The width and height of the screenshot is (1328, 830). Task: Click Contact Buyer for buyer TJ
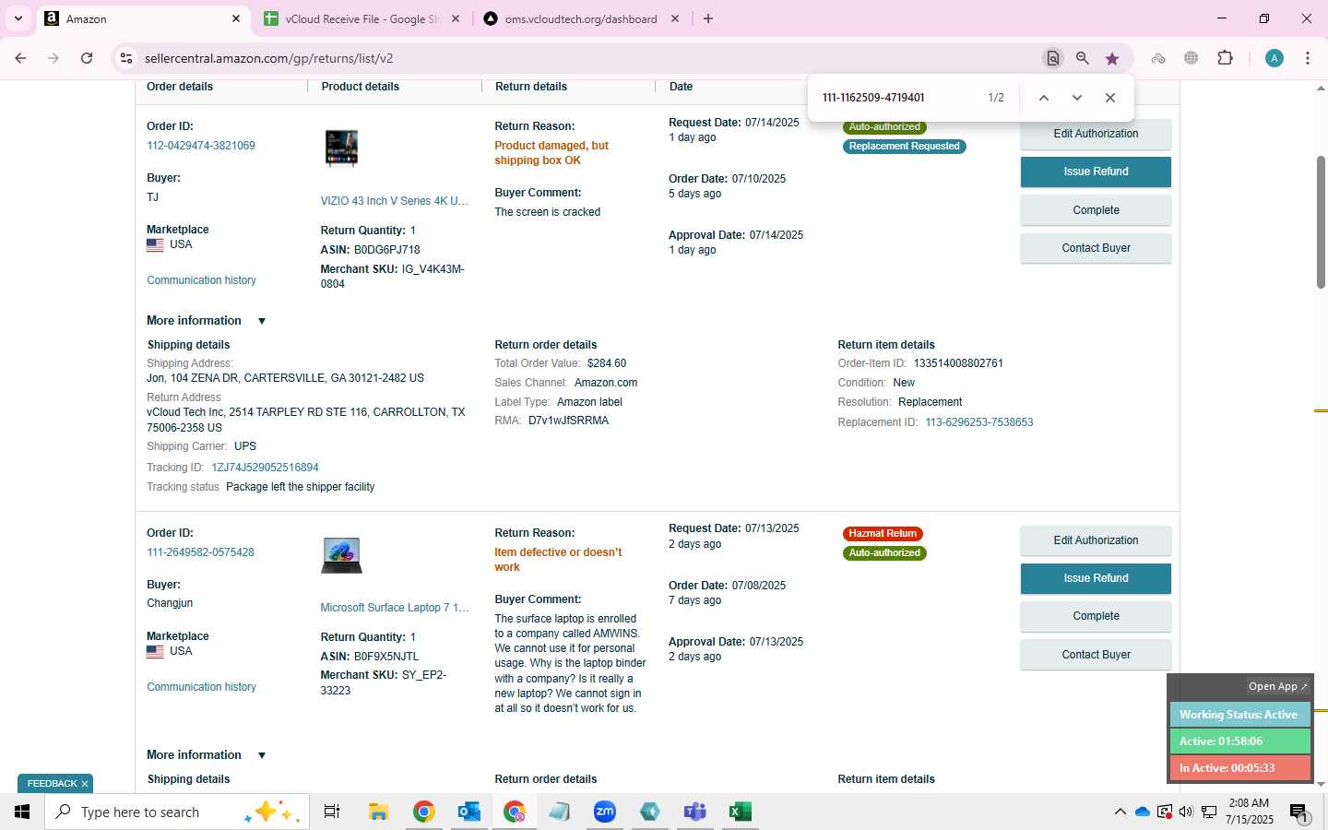click(1096, 248)
